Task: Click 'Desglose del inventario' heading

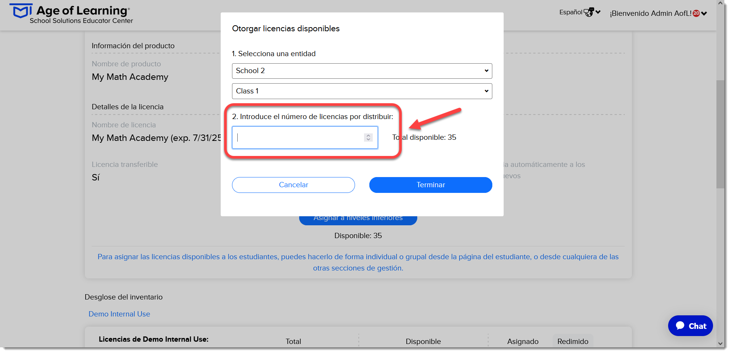Action: (123, 297)
